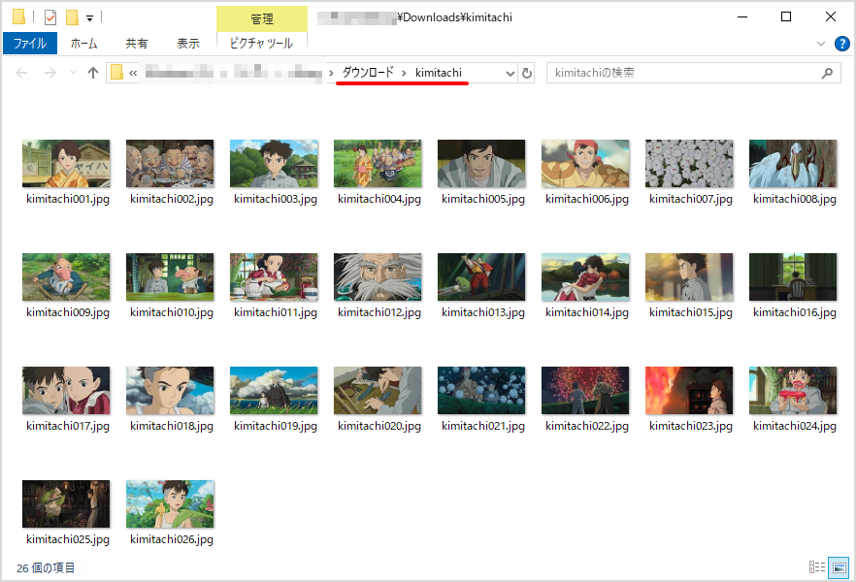Open the ピクチャ ツール tab

click(x=261, y=44)
